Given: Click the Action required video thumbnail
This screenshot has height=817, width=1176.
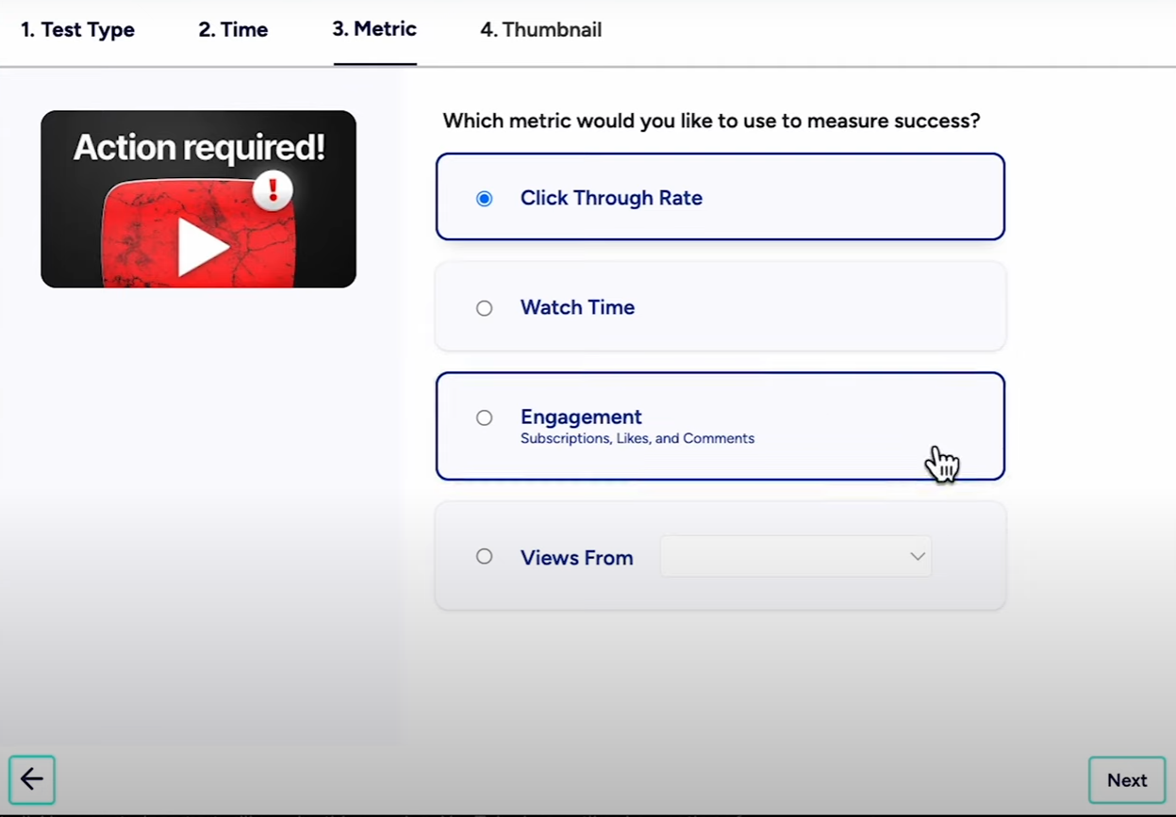Looking at the screenshot, I should pyautogui.click(x=198, y=199).
